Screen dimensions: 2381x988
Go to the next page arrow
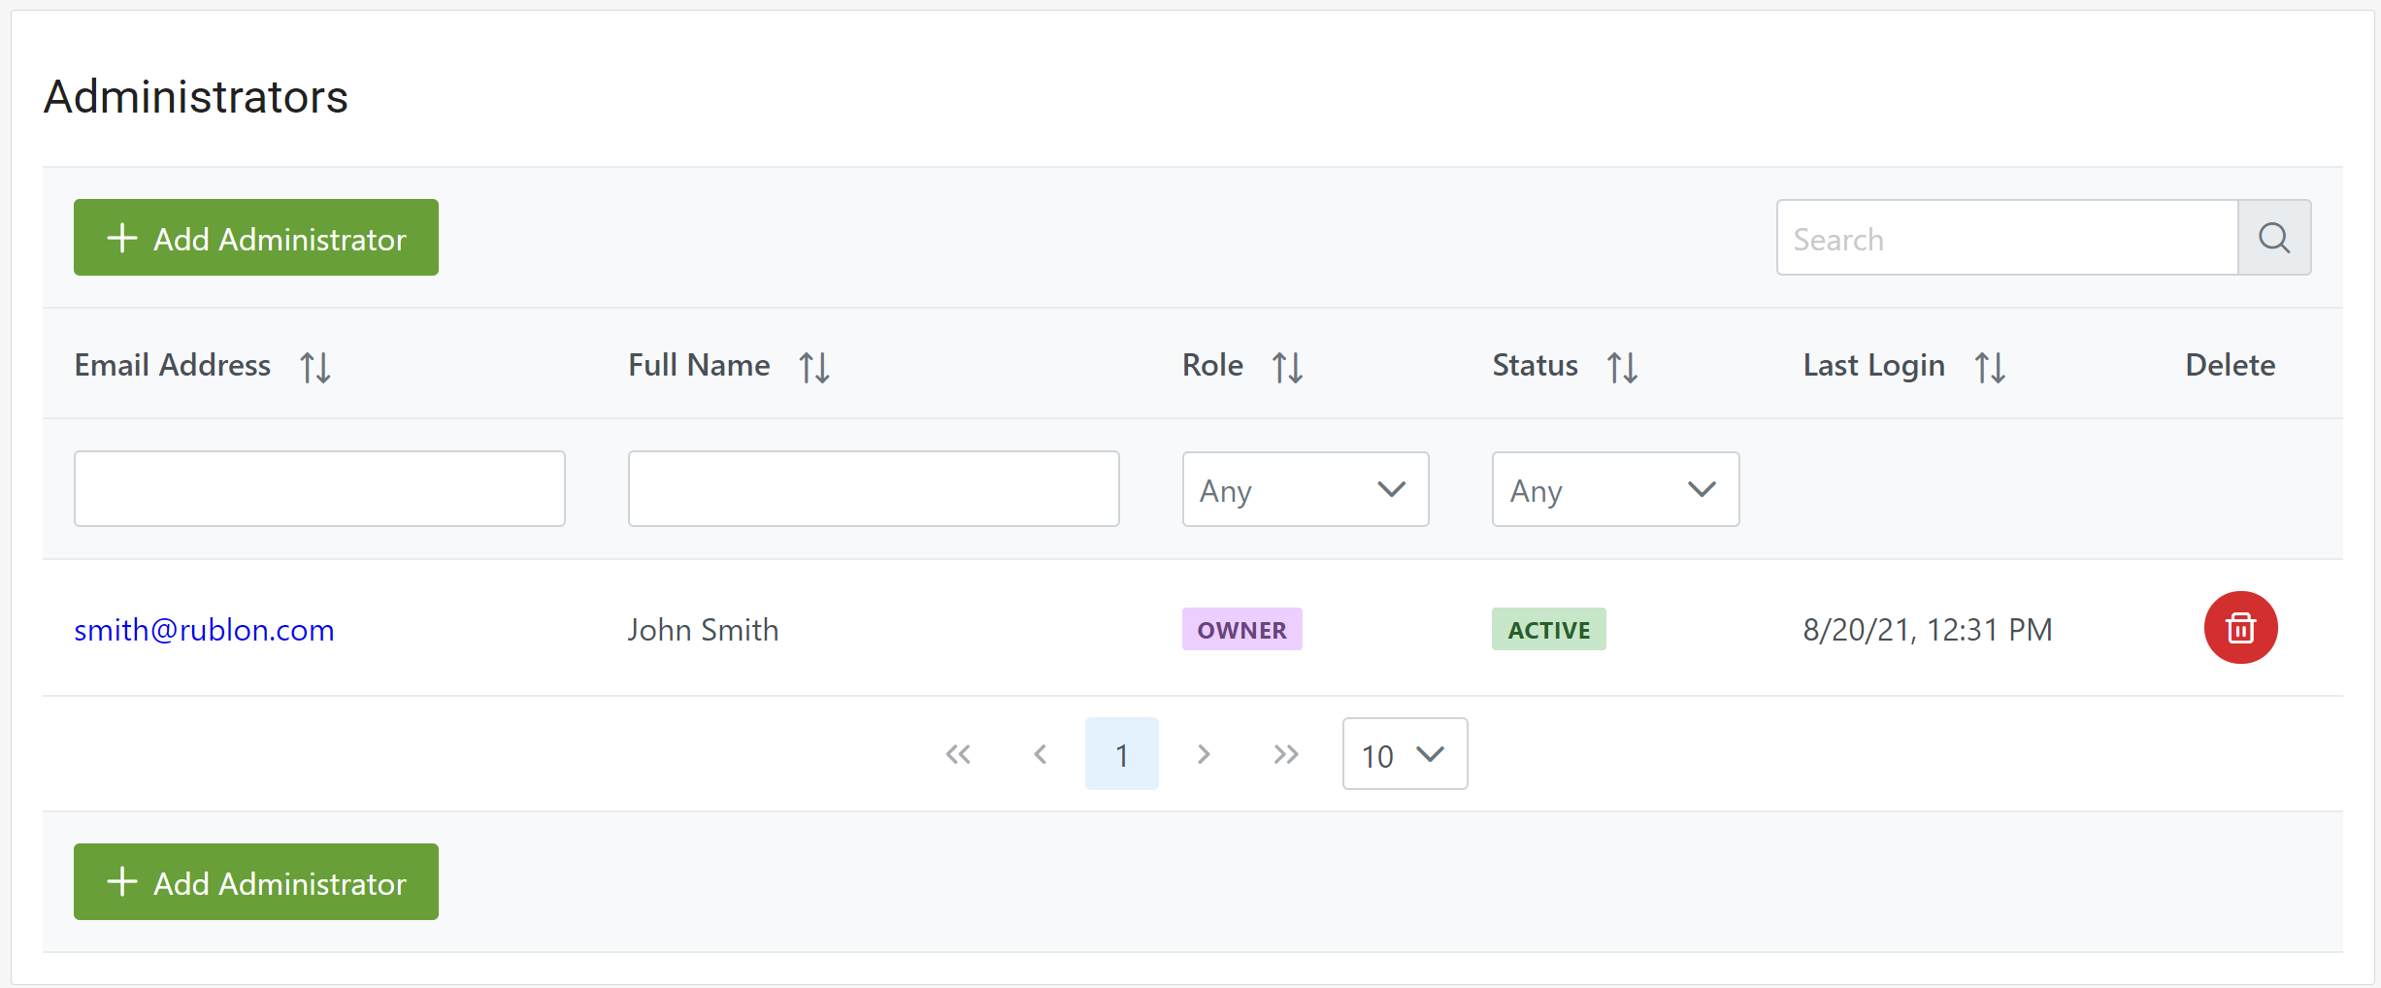pyautogui.click(x=1204, y=754)
